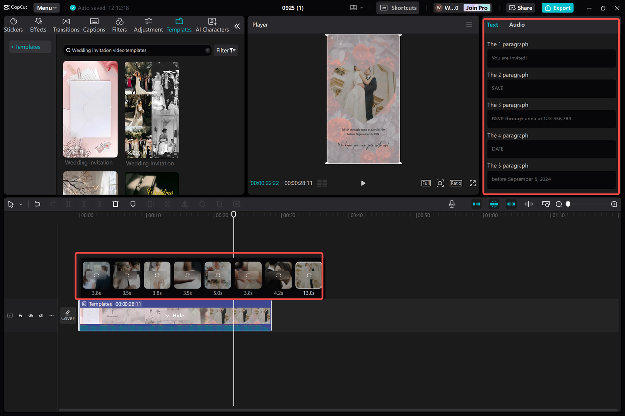
Task: Select the undo icon in the timeline toolbar
Action: (x=37, y=204)
